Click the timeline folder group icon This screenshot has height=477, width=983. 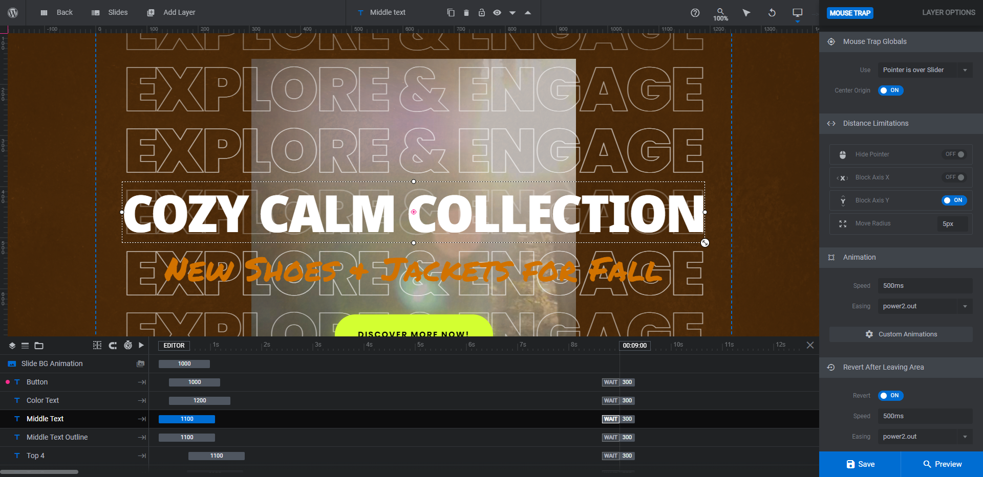tap(39, 346)
